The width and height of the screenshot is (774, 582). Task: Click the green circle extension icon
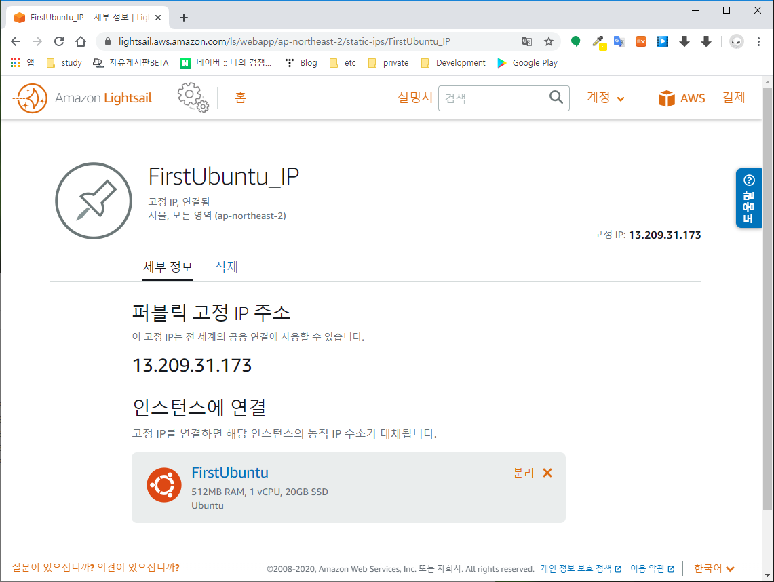[575, 41]
